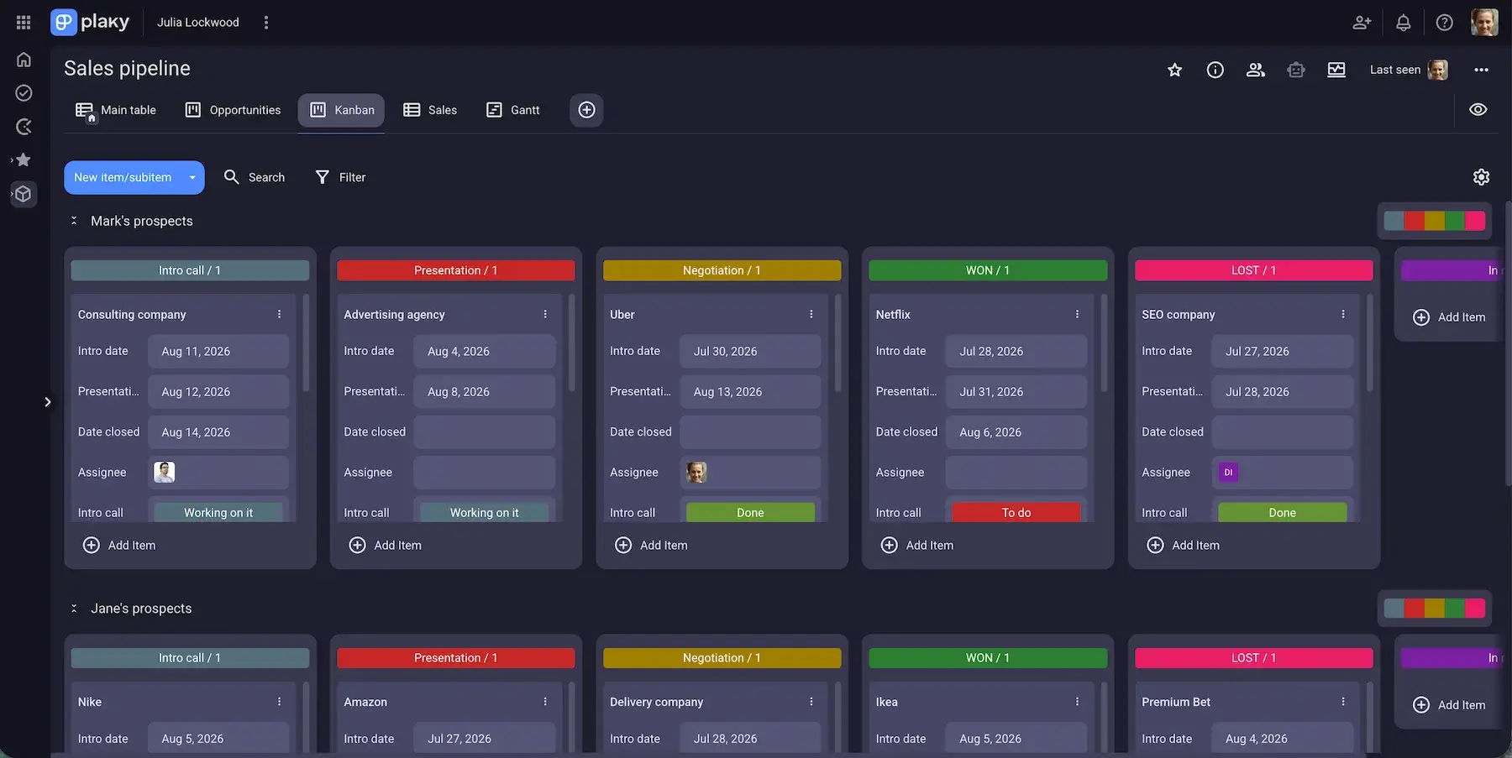The width and height of the screenshot is (1512, 758).
Task: Change the Netflix Intro call To do status
Action: point(1016,512)
